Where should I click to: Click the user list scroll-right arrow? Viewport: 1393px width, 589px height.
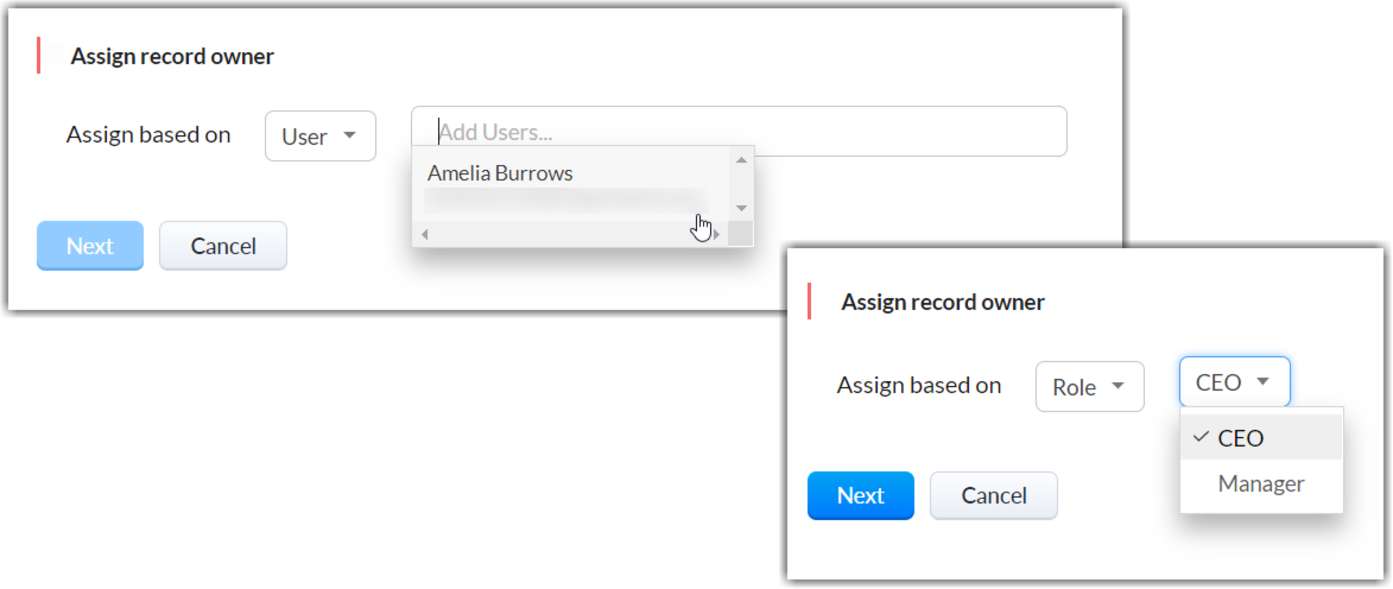(717, 235)
